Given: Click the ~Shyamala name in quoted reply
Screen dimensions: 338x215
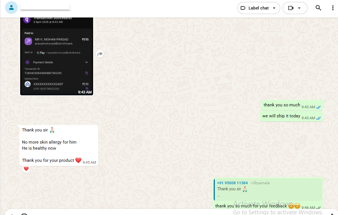Looking at the screenshot, I should [x=260, y=183].
